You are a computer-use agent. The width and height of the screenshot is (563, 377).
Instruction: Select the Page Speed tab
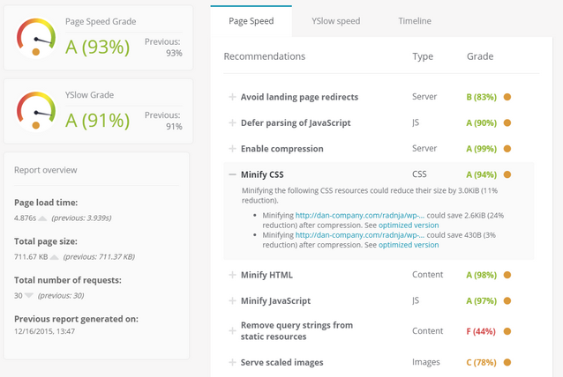point(251,20)
